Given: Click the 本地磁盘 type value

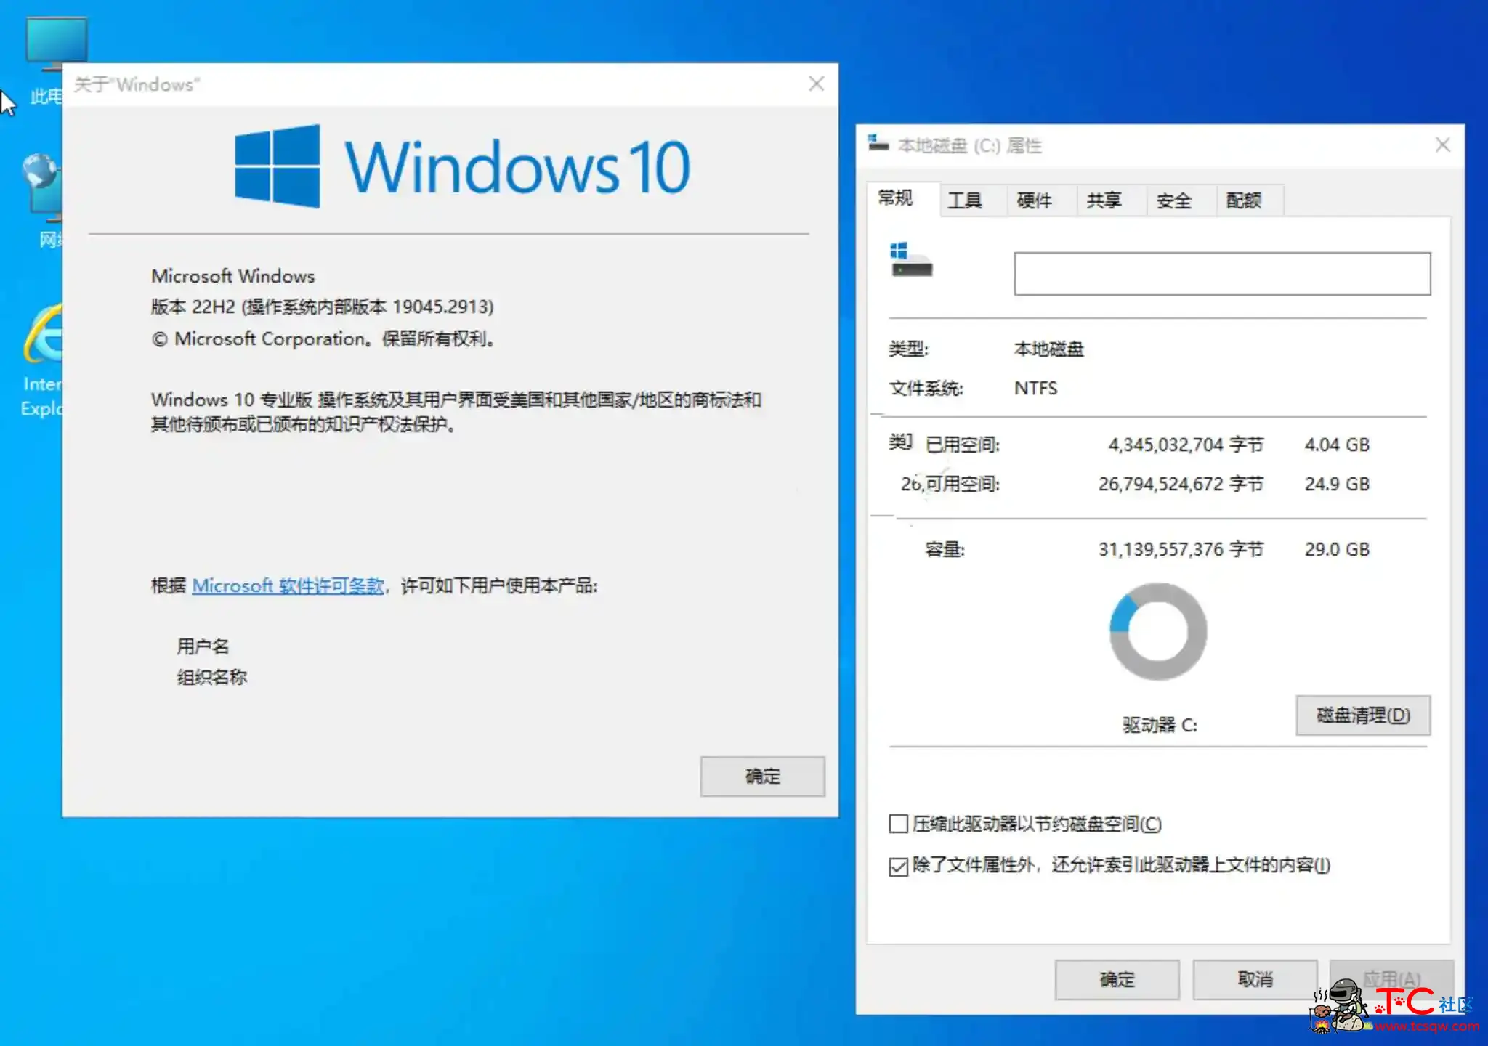Looking at the screenshot, I should tap(1049, 349).
